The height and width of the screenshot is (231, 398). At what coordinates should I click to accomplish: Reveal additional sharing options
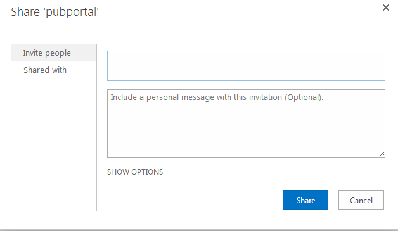coord(135,172)
